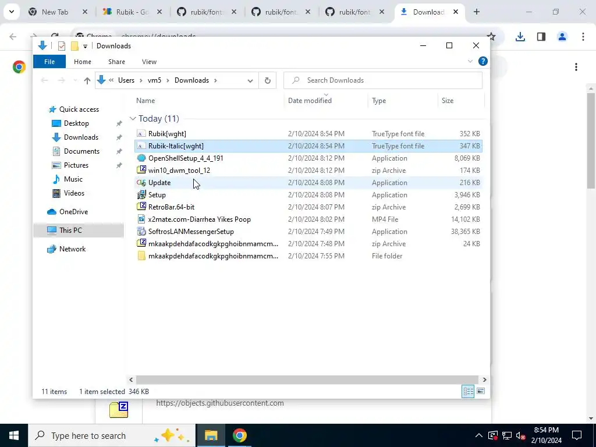Open a new Chrome tab with plus

[476, 12]
